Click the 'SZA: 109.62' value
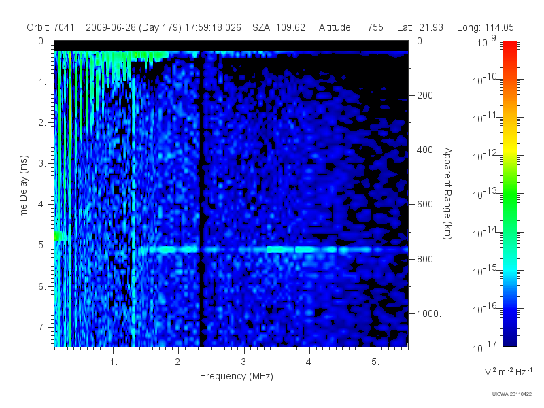Viewport: 544px width, 408px height. 279,27
